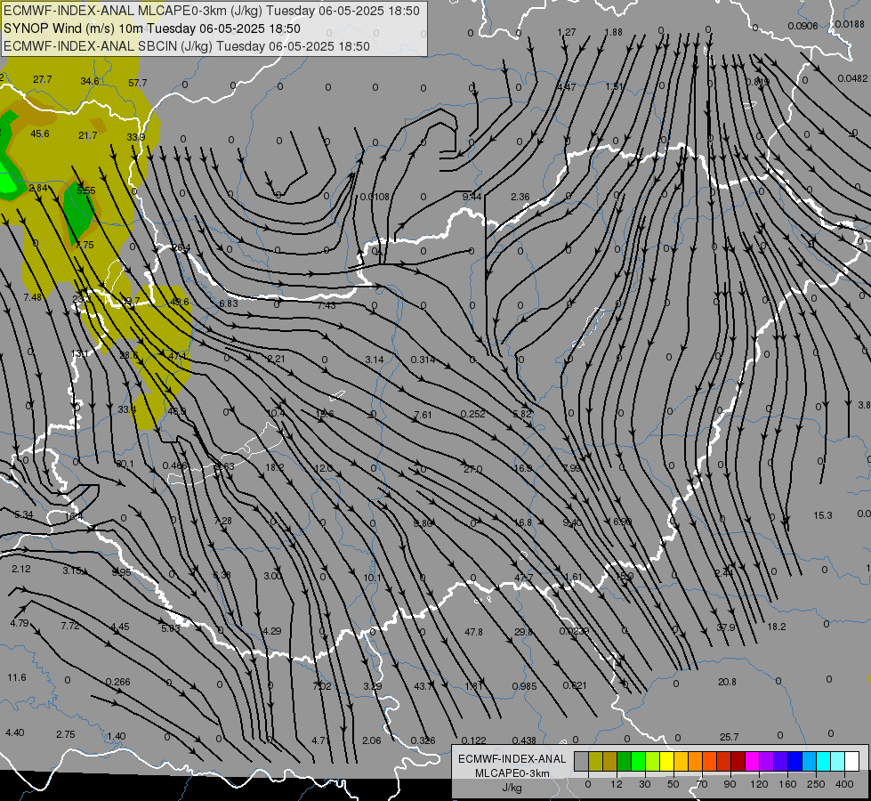Click the map value 9.44
Image resolution: width=871 pixels, height=801 pixels.
pyautogui.click(x=472, y=197)
